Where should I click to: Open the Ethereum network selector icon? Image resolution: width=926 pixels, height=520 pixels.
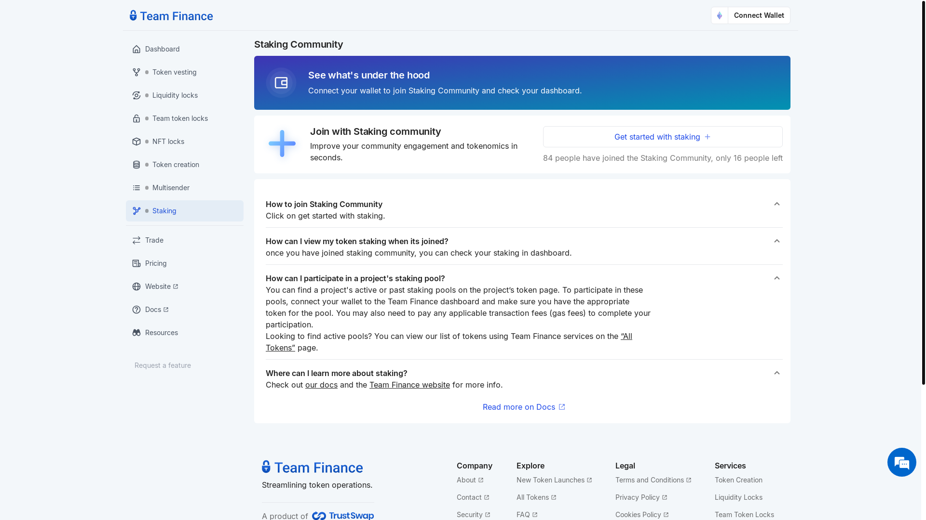click(x=720, y=15)
